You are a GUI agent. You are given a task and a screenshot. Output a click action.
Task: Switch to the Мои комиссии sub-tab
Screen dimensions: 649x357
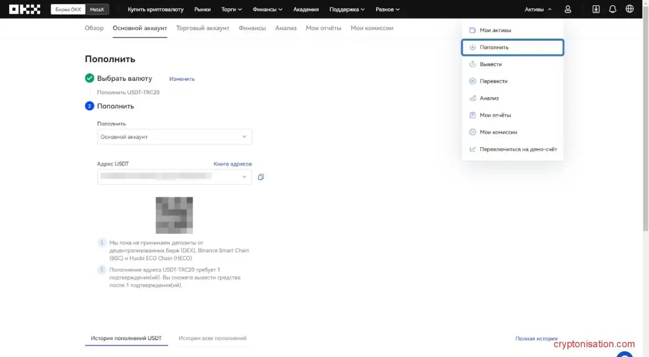point(371,28)
